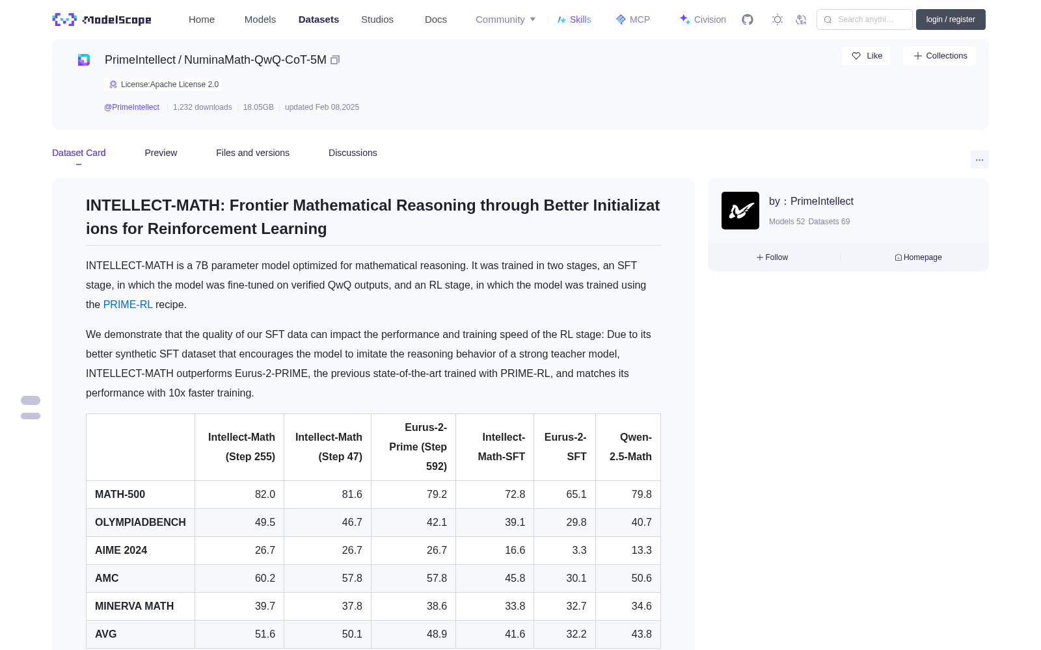1041x650 pixels.
Task: Copy dataset name with the copy icon
Action: coord(335,60)
